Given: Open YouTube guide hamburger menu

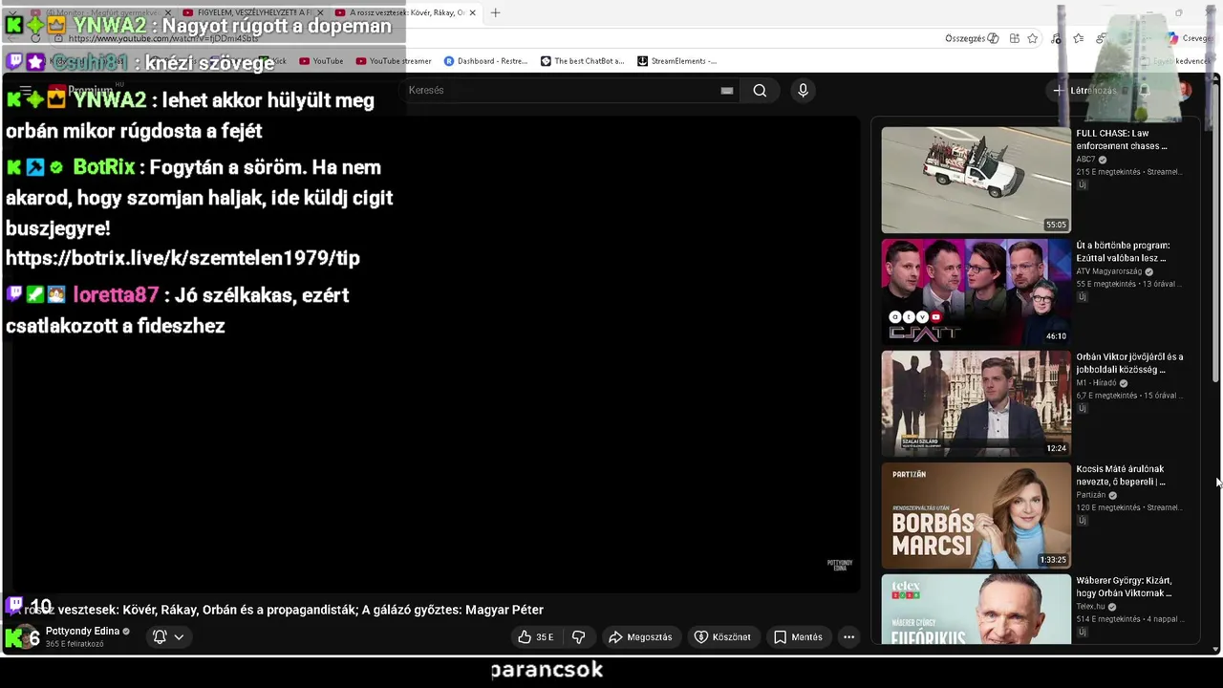Looking at the screenshot, I should click(x=26, y=91).
